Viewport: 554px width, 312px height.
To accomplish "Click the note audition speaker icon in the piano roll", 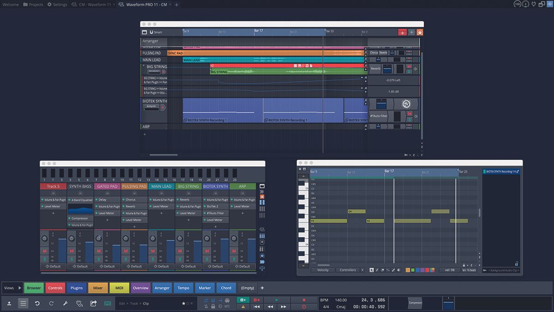I will pyautogui.click(x=398, y=270).
